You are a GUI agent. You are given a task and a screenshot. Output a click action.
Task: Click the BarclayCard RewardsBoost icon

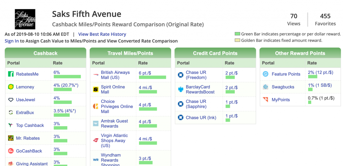(x=181, y=90)
